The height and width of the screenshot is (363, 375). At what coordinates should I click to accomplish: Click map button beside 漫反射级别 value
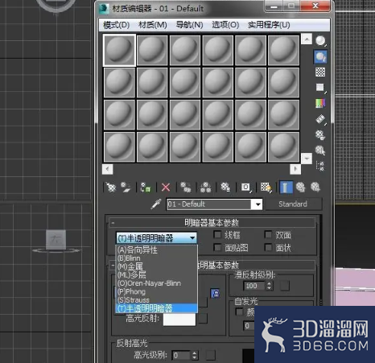click(x=285, y=286)
